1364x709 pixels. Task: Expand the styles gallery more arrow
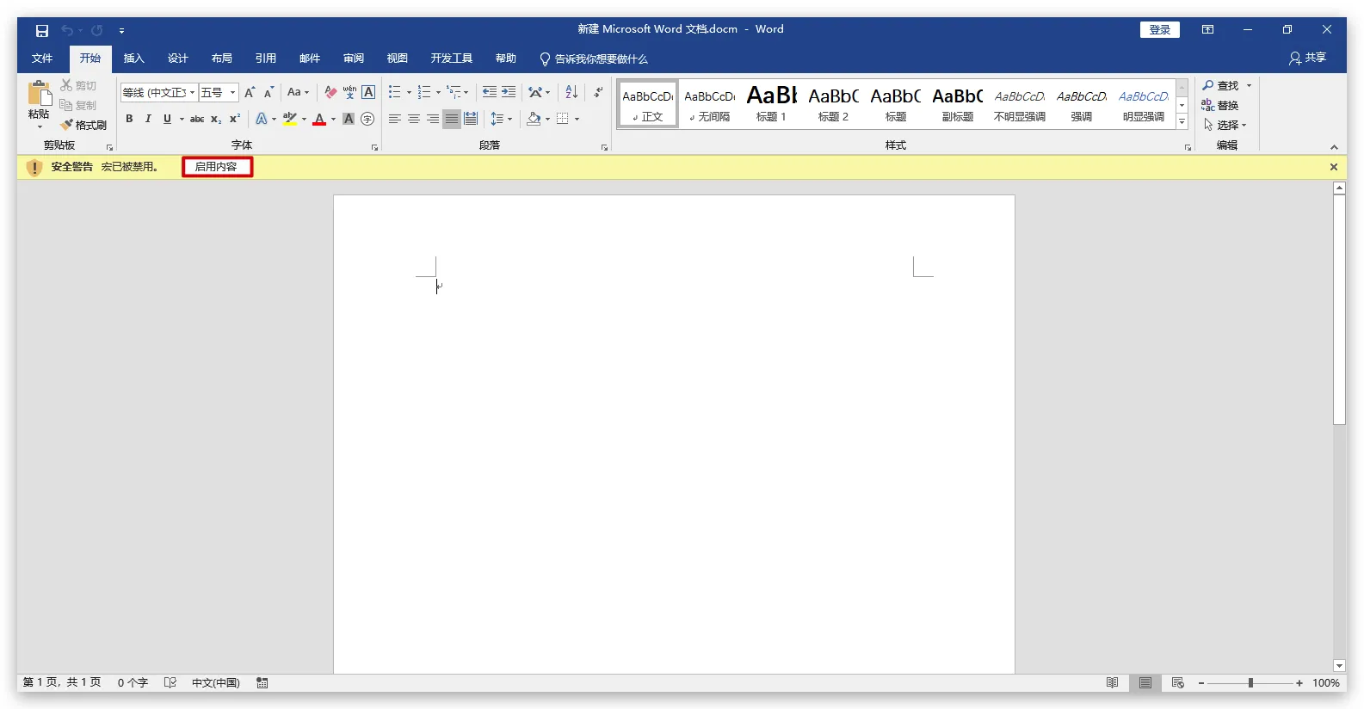(1182, 122)
